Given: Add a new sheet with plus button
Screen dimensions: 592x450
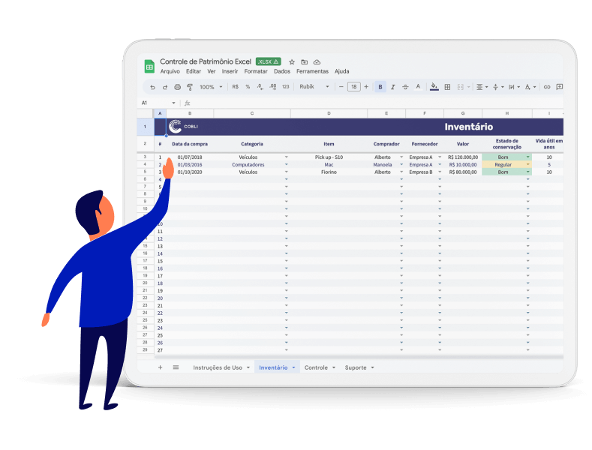Looking at the screenshot, I should (x=160, y=367).
